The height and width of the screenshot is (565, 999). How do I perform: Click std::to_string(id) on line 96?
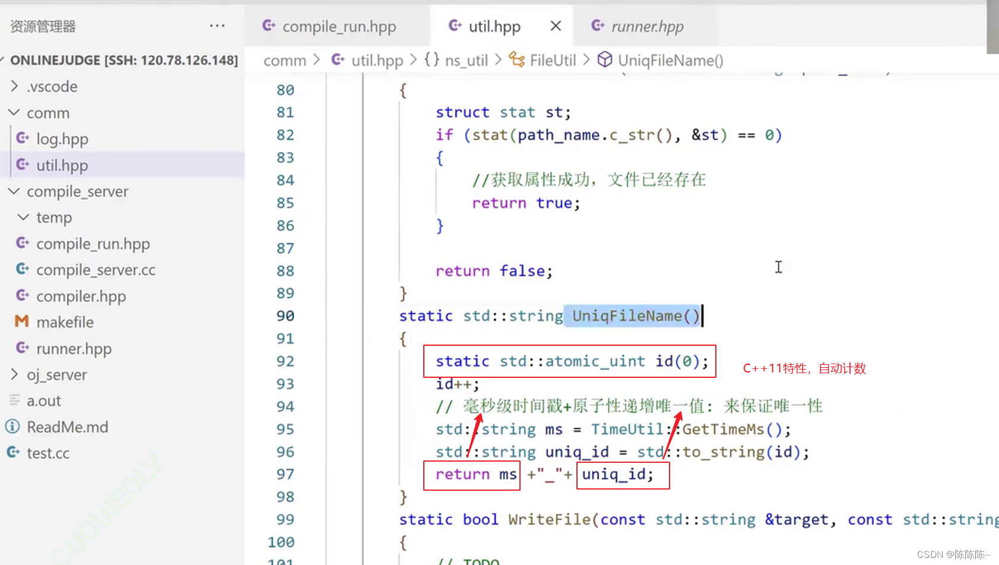point(718,452)
